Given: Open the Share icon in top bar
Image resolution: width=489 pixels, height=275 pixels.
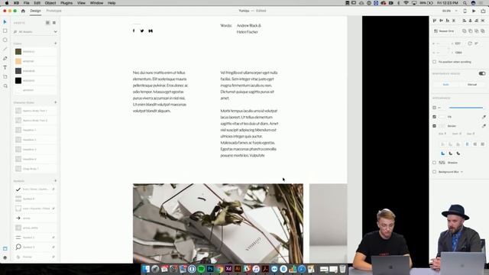Looking at the screenshot, I should coord(483,11).
